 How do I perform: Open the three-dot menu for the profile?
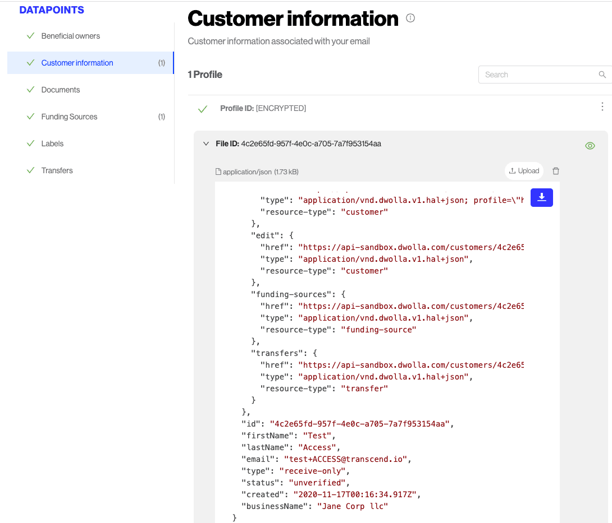click(x=602, y=107)
